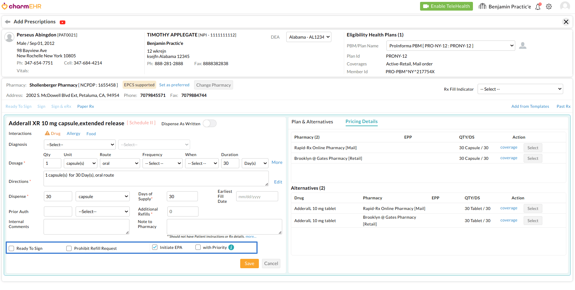The width and height of the screenshot is (575, 290).
Task: Click the member icon next to PBM plan
Action: (523, 46)
